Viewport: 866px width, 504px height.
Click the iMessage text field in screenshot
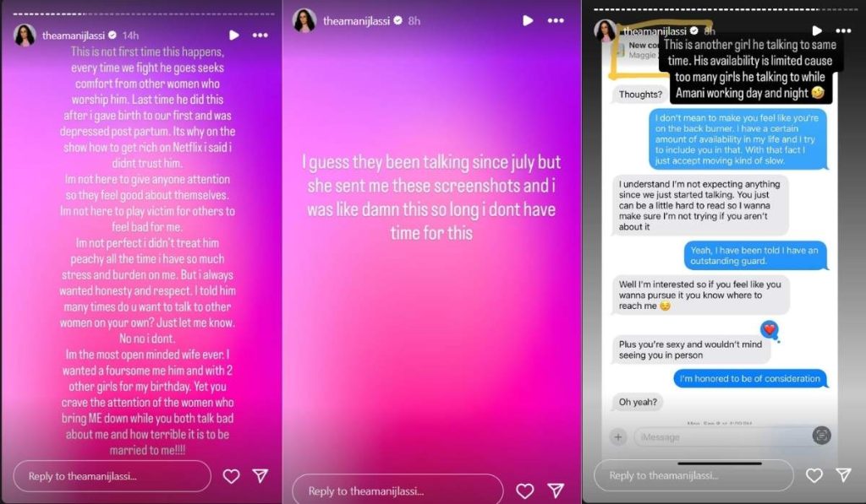click(x=722, y=436)
